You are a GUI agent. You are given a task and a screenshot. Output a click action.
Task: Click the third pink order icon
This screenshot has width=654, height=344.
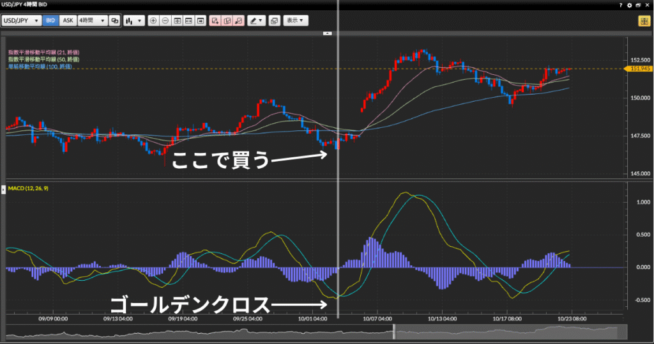point(239,20)
